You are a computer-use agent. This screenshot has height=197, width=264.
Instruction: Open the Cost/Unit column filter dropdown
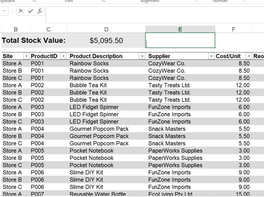click(x=249, y=56)
